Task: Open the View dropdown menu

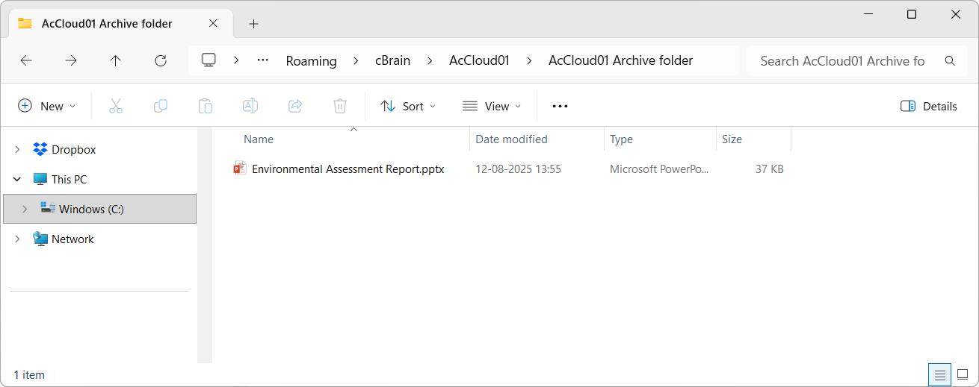Action: [x=492, y=106]
